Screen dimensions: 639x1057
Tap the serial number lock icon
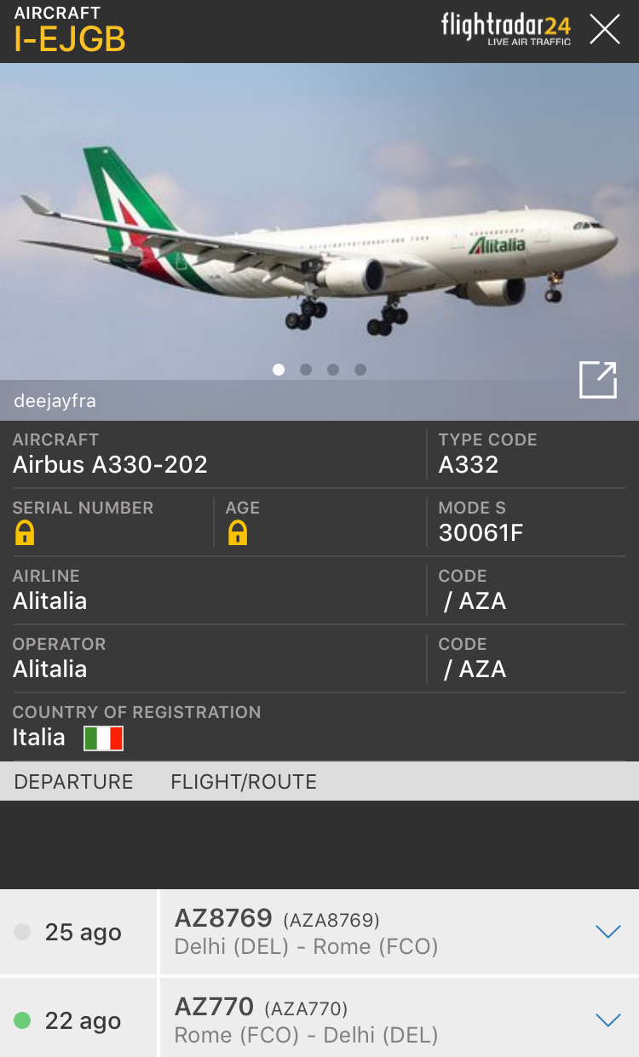(x=25, y=533)
